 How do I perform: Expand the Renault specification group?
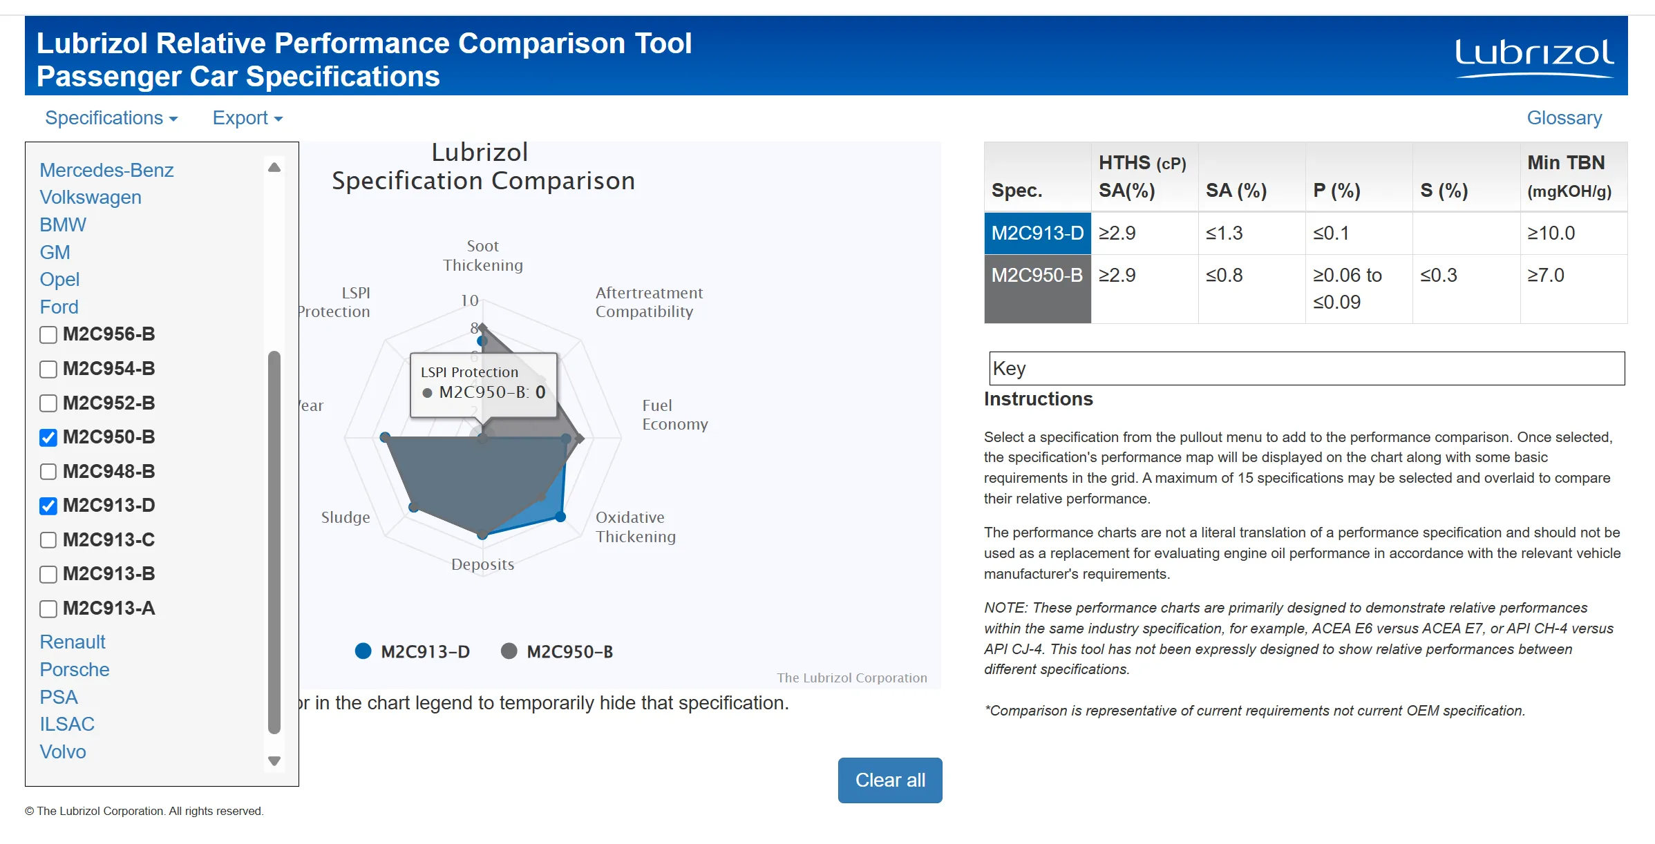tap(73, 642)
